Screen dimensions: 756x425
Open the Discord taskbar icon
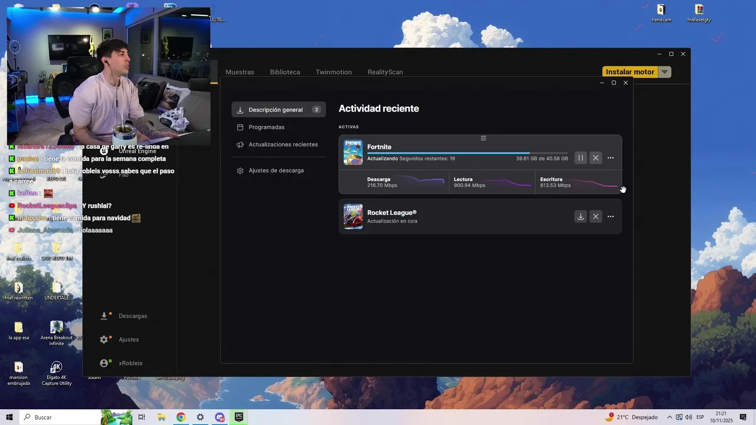220,417
